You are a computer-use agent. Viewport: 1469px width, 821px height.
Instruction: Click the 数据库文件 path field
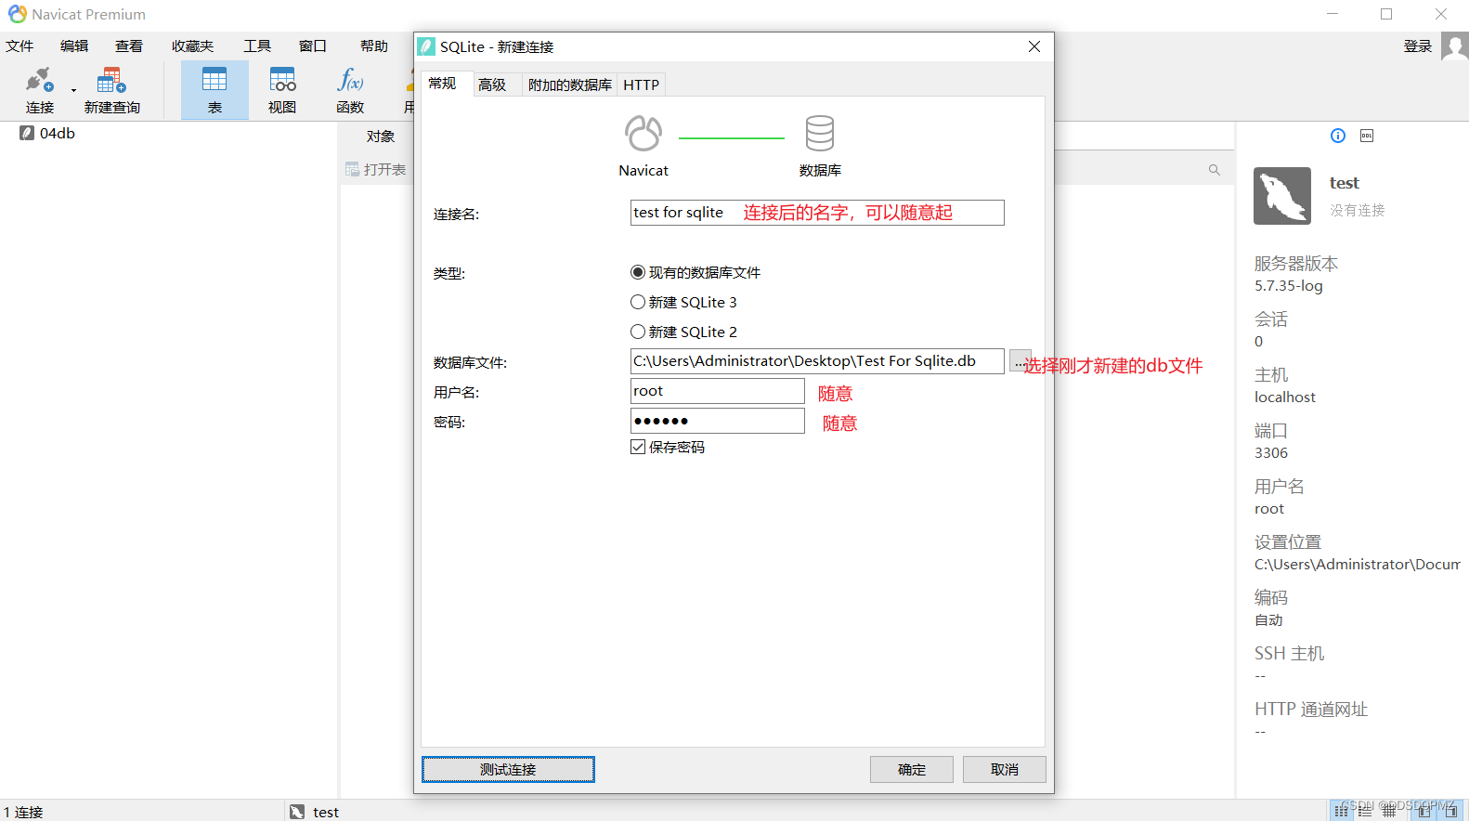pos(817,361)
